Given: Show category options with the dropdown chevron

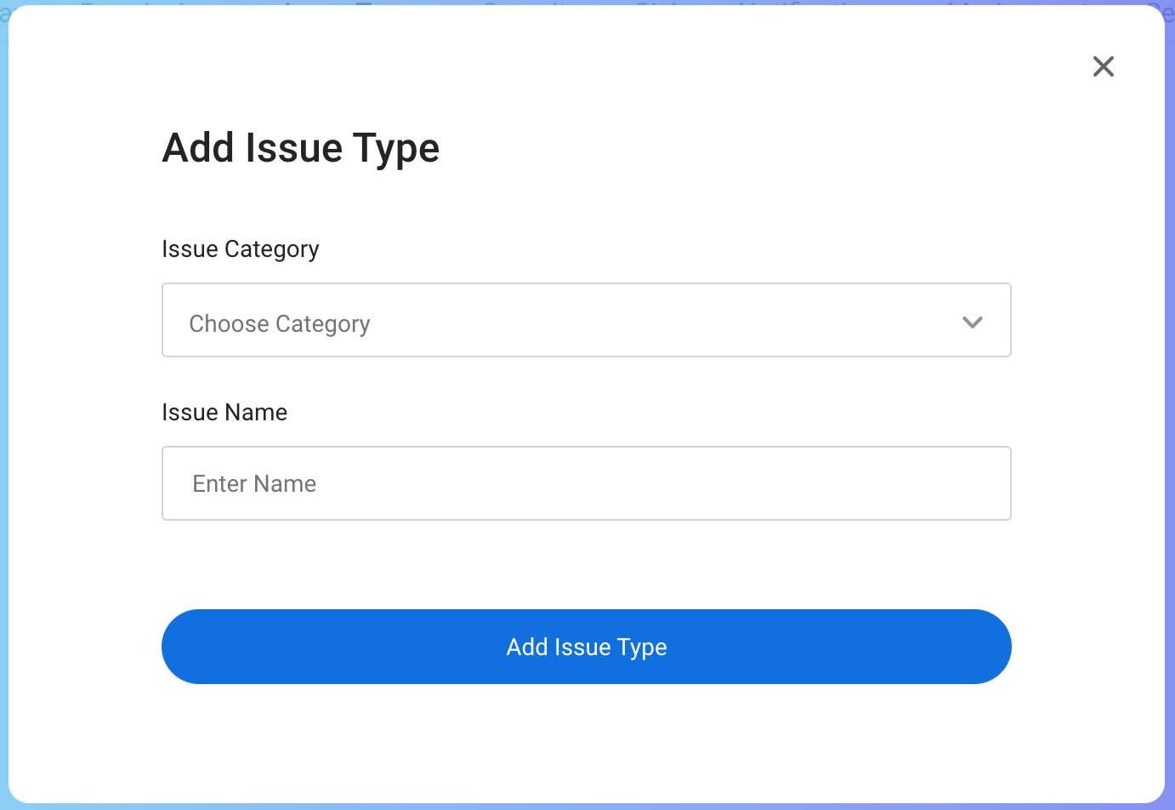Looking at the screenshot, I should pos(972,322).
